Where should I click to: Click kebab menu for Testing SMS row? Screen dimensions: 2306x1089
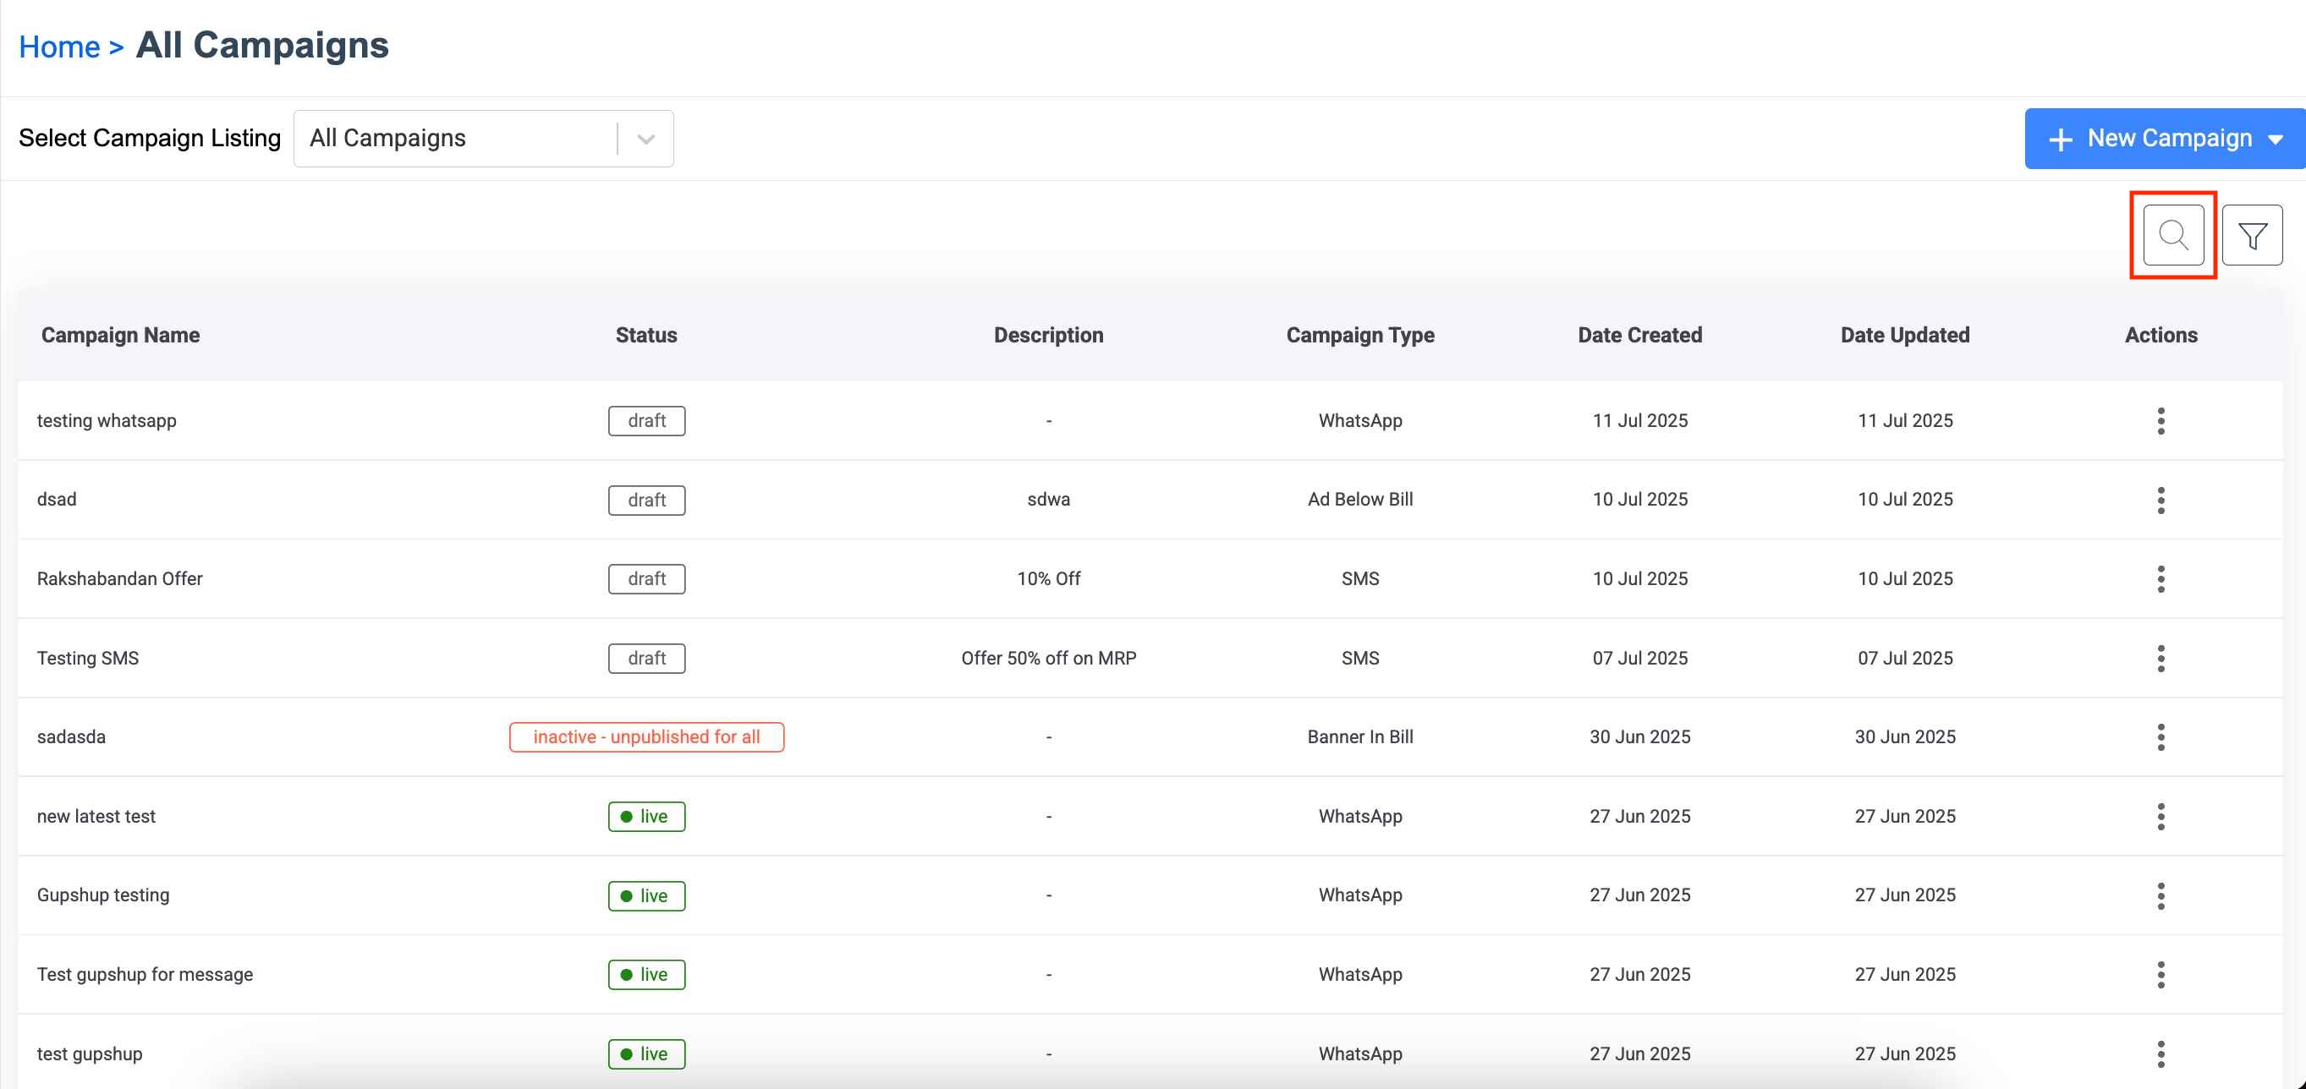[2161, 659]
